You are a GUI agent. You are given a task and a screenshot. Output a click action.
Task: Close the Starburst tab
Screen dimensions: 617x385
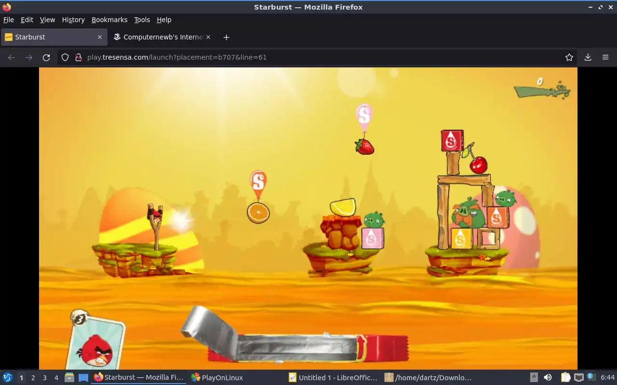pos(100,37)
